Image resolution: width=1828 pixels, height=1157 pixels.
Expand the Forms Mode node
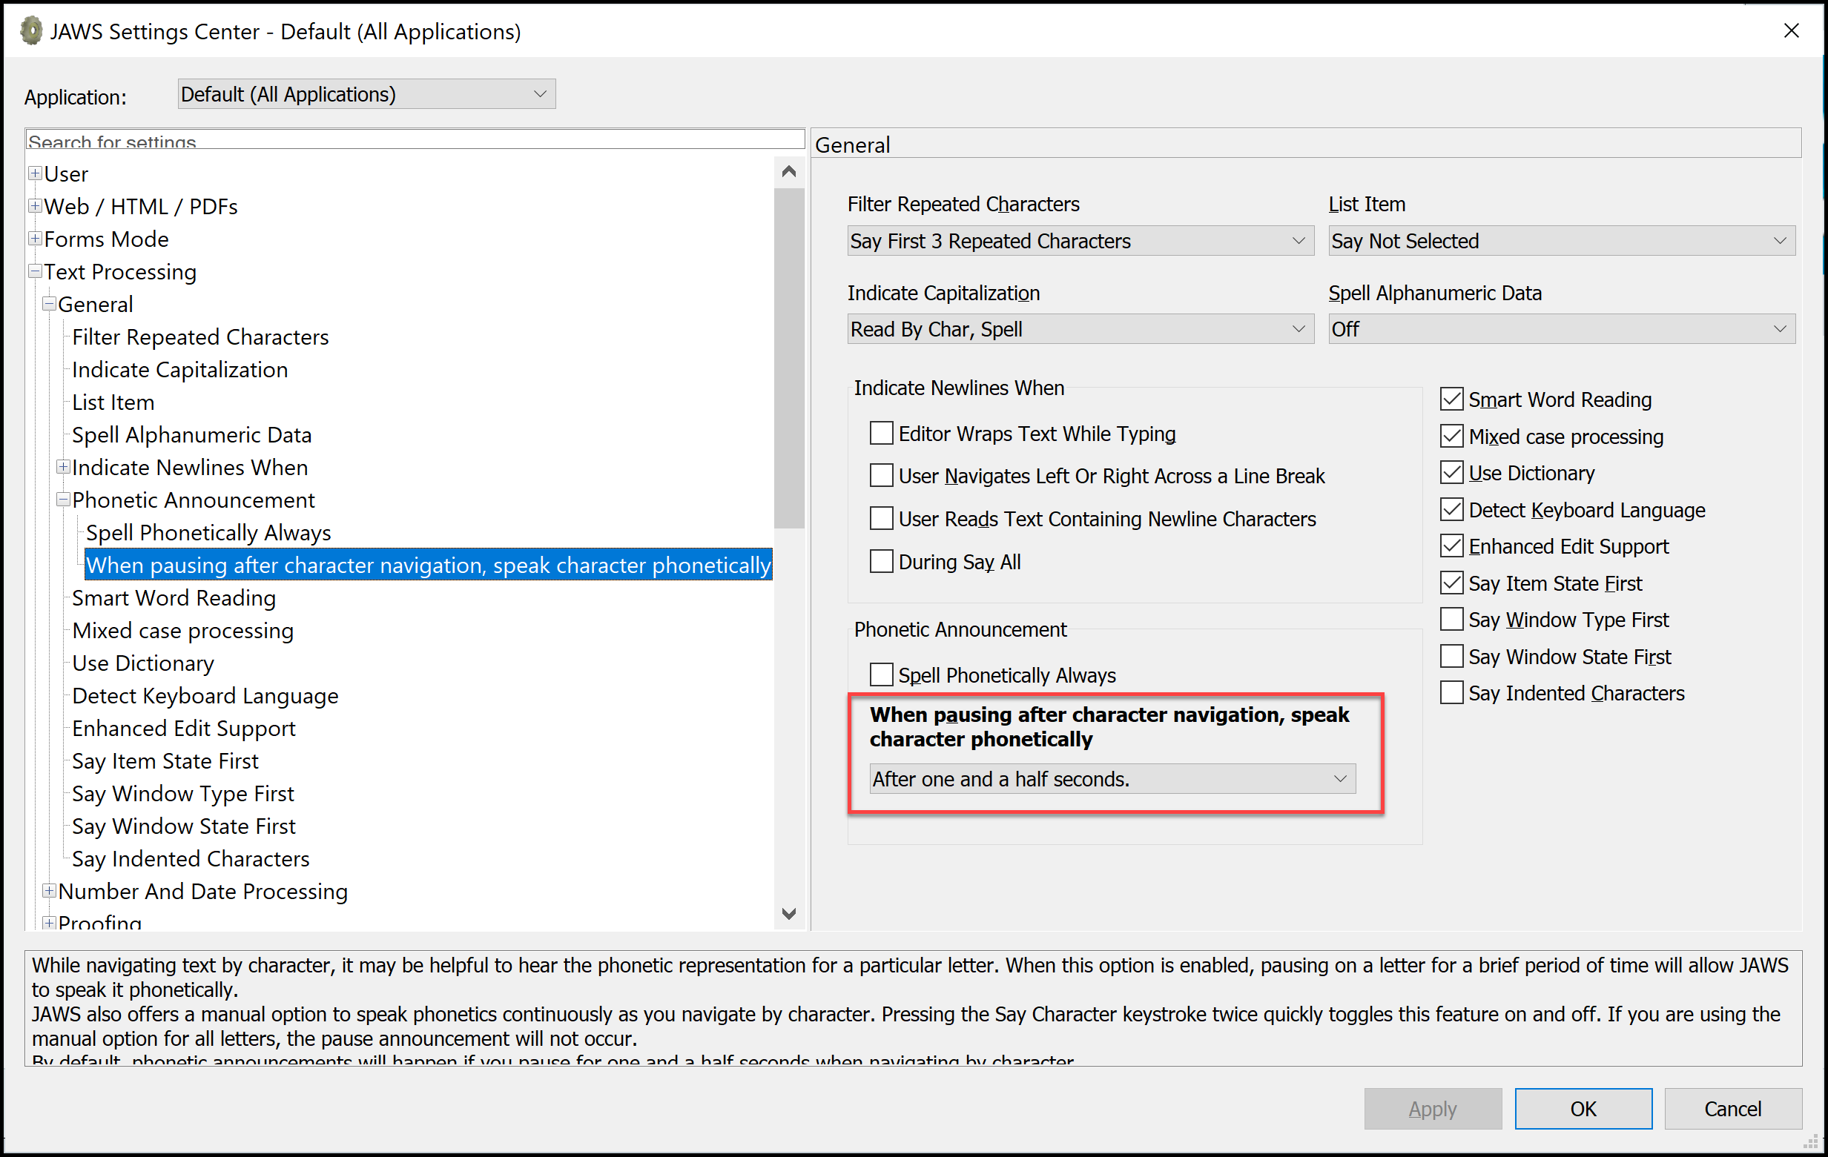35,239
